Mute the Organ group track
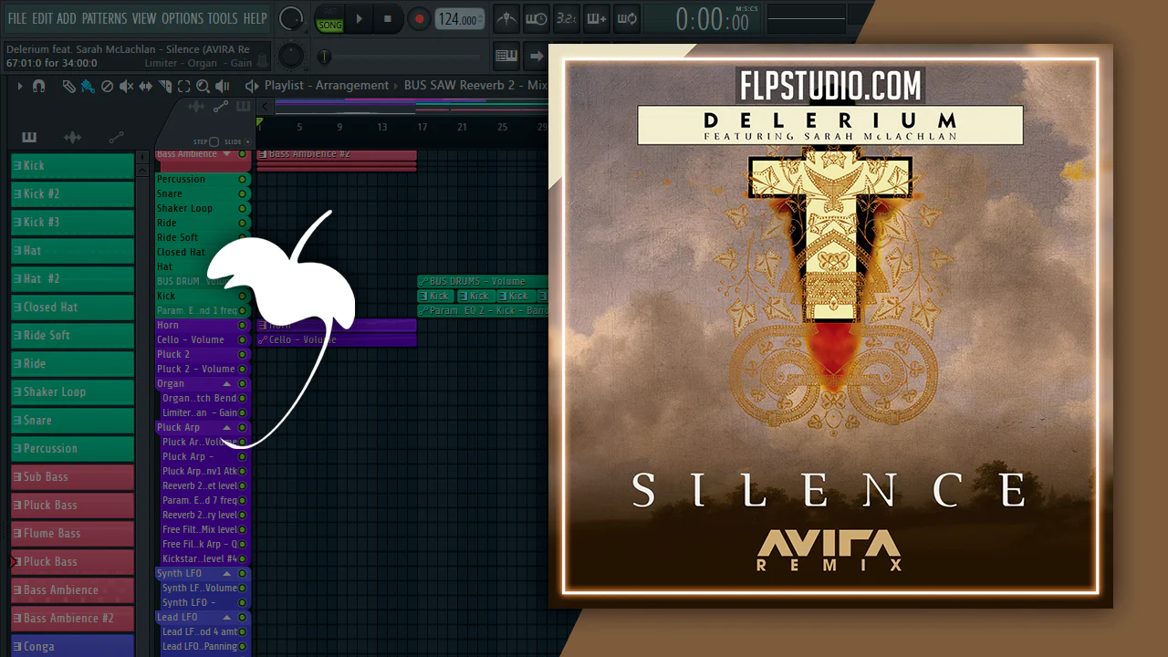Screen dimensions: 1168x657 point(243,384)
